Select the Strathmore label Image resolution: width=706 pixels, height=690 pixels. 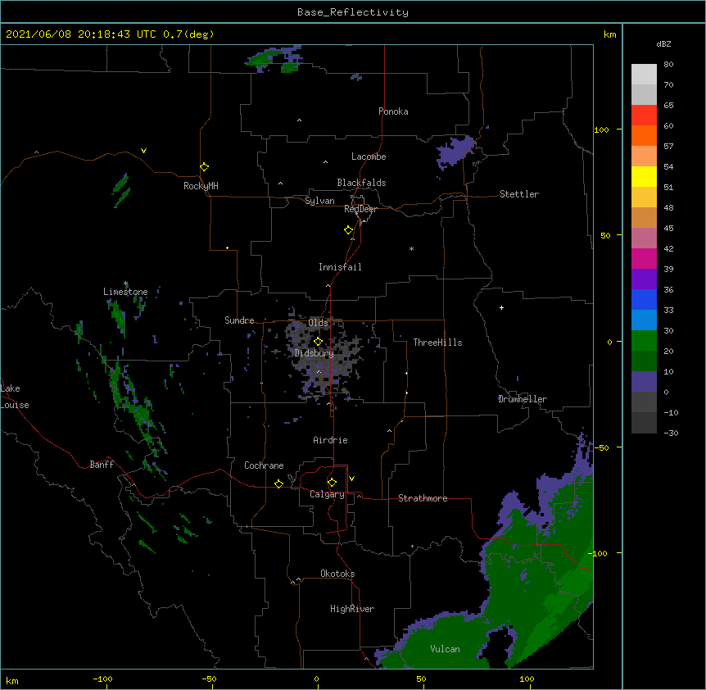[423, 498]
